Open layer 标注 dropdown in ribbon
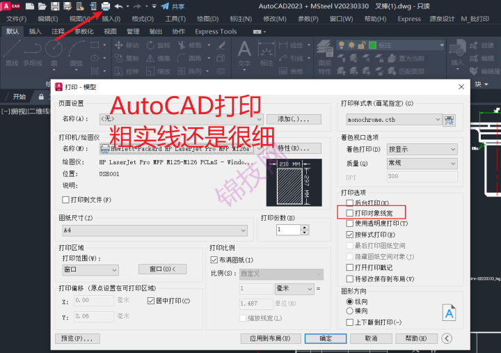 390,45
